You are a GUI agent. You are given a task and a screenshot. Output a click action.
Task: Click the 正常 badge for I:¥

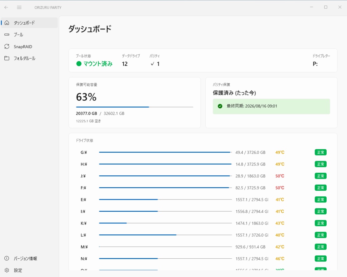tap(321, 211)
